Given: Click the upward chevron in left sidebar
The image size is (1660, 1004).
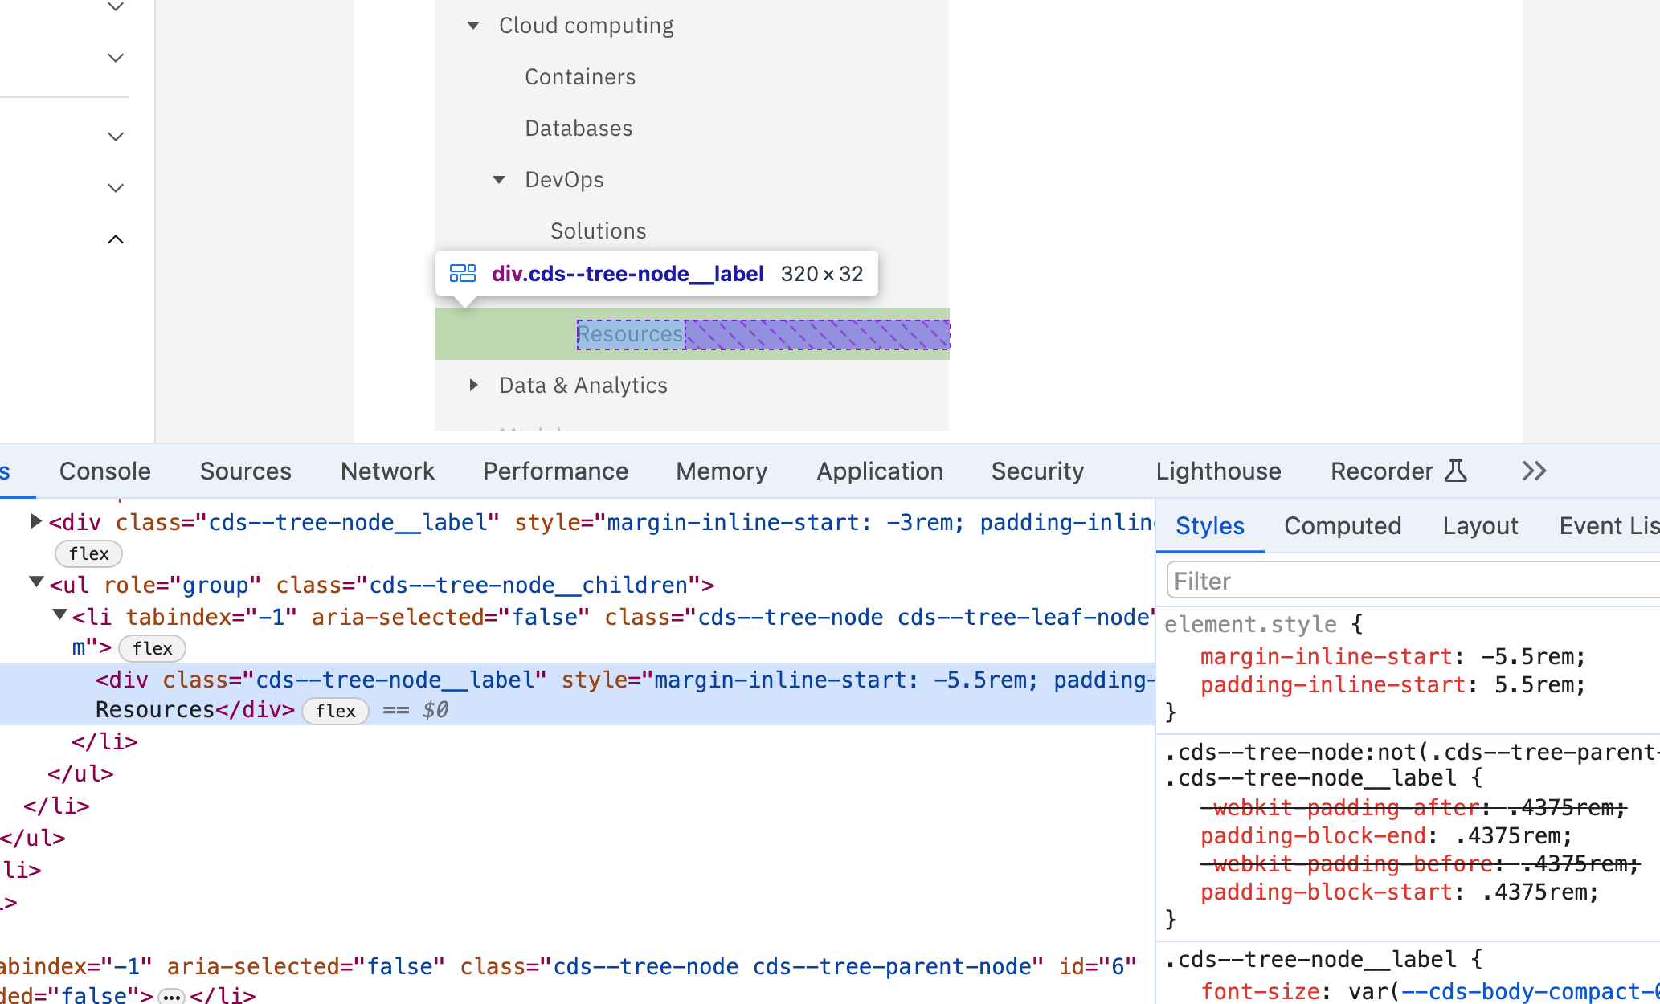Looking at the screenshot, I should 116,239.
